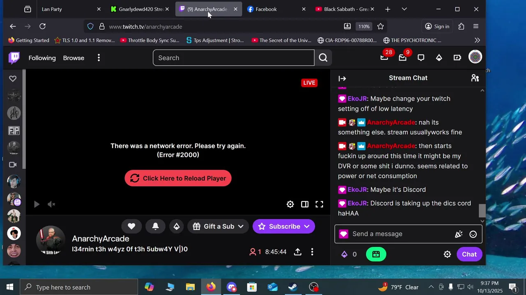Screen dimensions: 526x295
Task: Open Twitch prime loot crown icon
Action: click(x=385, y=58)
